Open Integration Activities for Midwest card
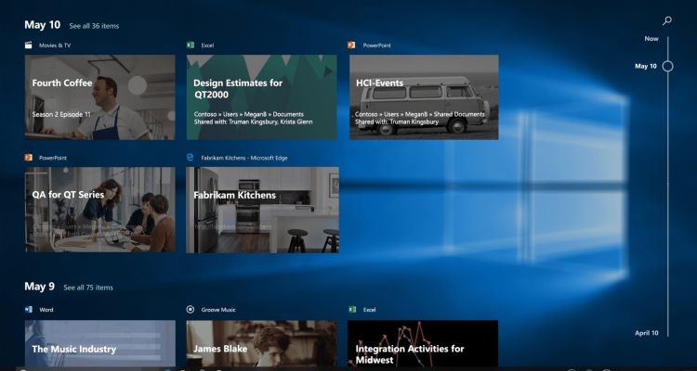The width and height of the screenshot is (697, 371). click(423, 343)
